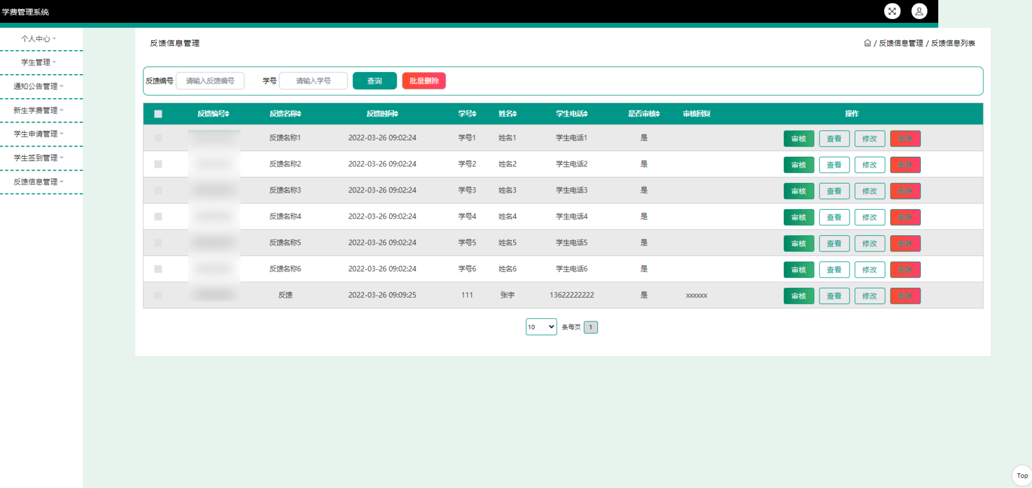1032x488 pixels.
Task: Click the 批量删除 batch delete button
Action: (x=424, y=81)
